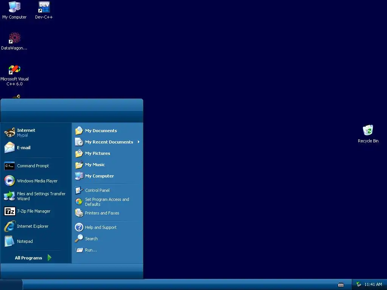
Task: Click "Files and Settings Transfer Wizard" text
Action: (41, 196)
